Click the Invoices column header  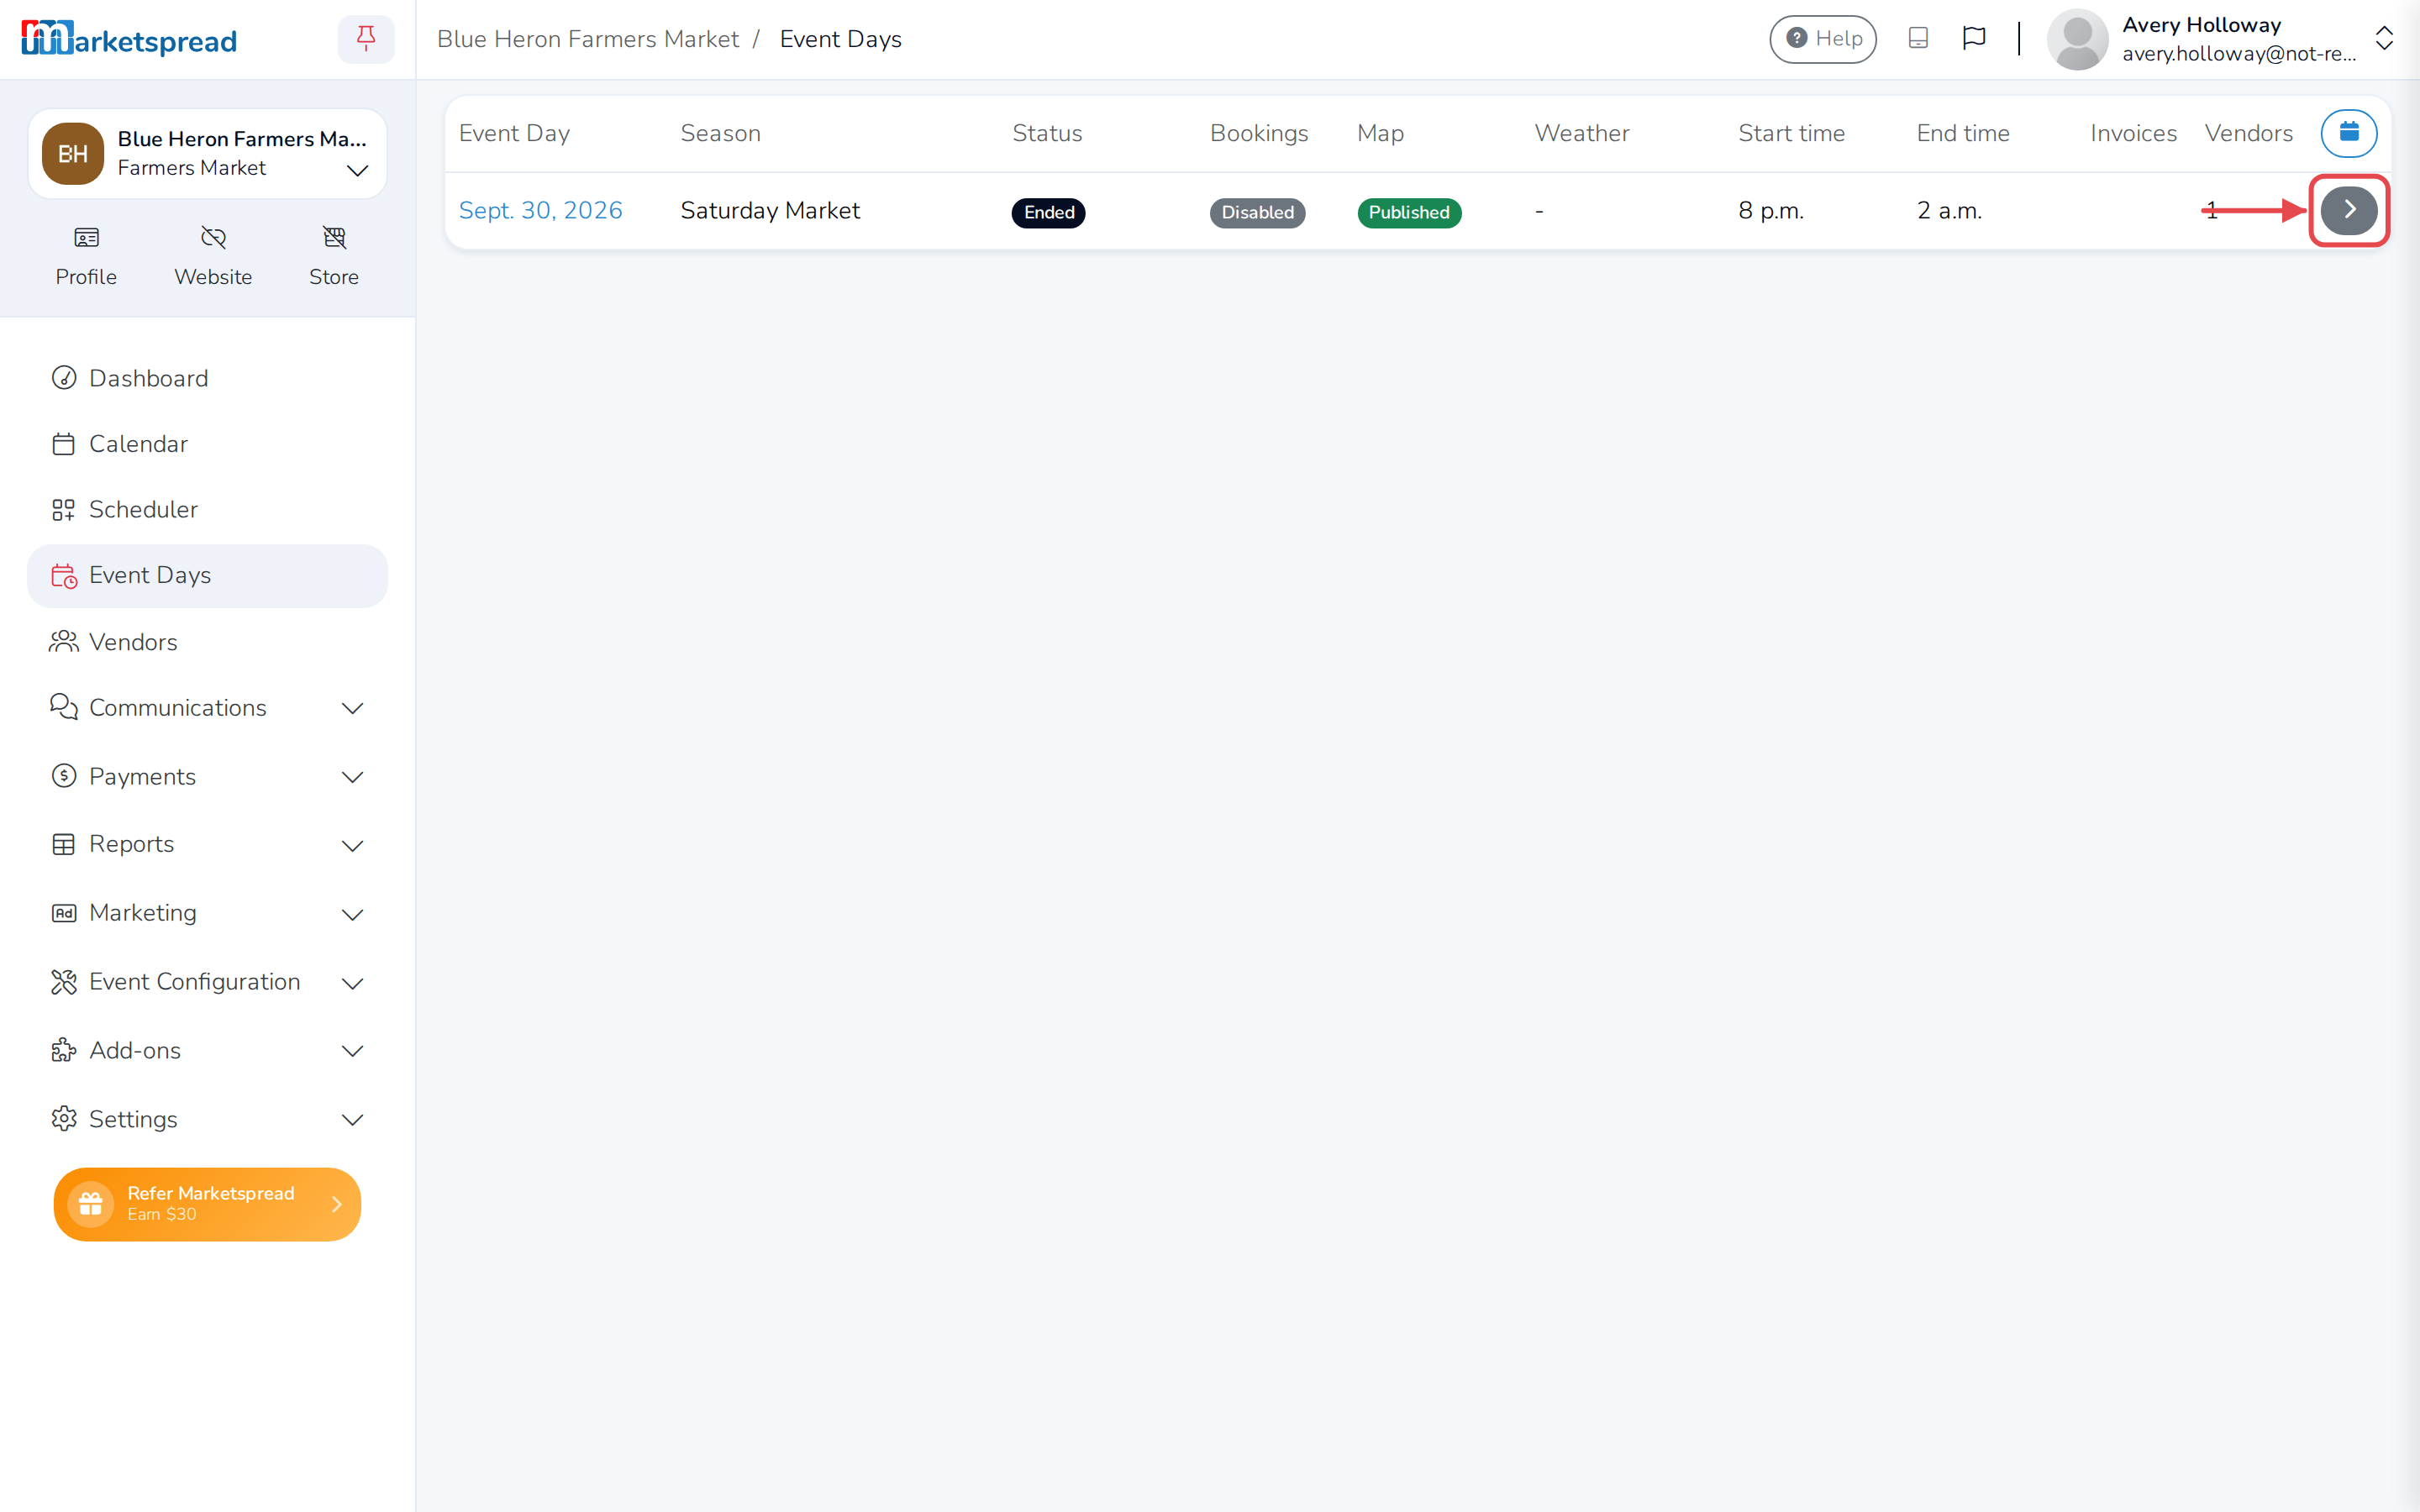pyautogui.click(x=2133, y=133)
